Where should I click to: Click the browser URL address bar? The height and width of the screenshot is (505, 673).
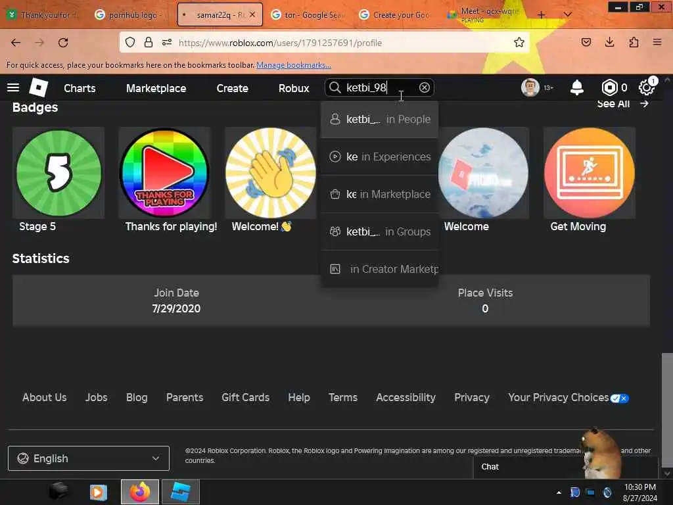tap(324, 42)
